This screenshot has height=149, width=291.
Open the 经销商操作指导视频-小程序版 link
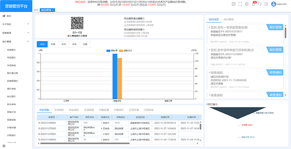click(x=139, y=25)
